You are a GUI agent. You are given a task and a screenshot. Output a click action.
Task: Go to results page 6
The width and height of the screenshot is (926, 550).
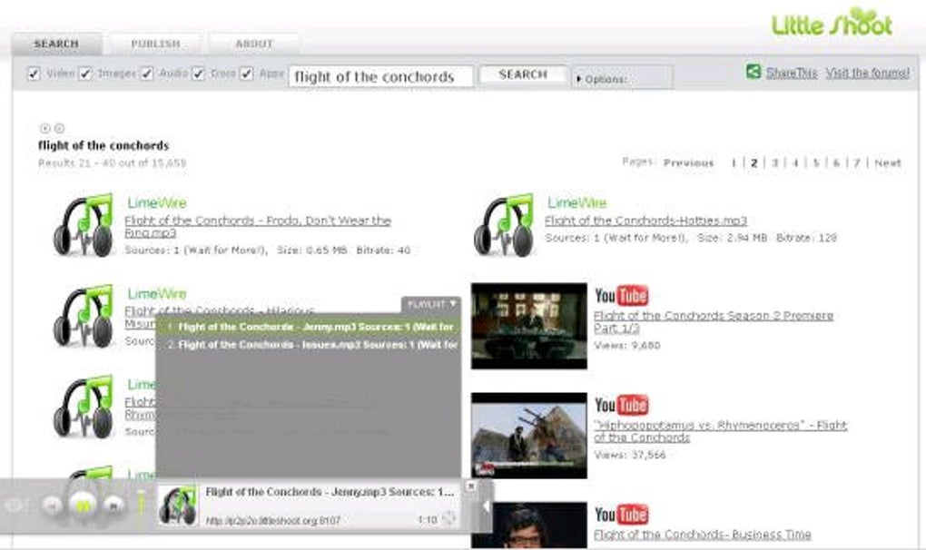click(x=836, y=162)
